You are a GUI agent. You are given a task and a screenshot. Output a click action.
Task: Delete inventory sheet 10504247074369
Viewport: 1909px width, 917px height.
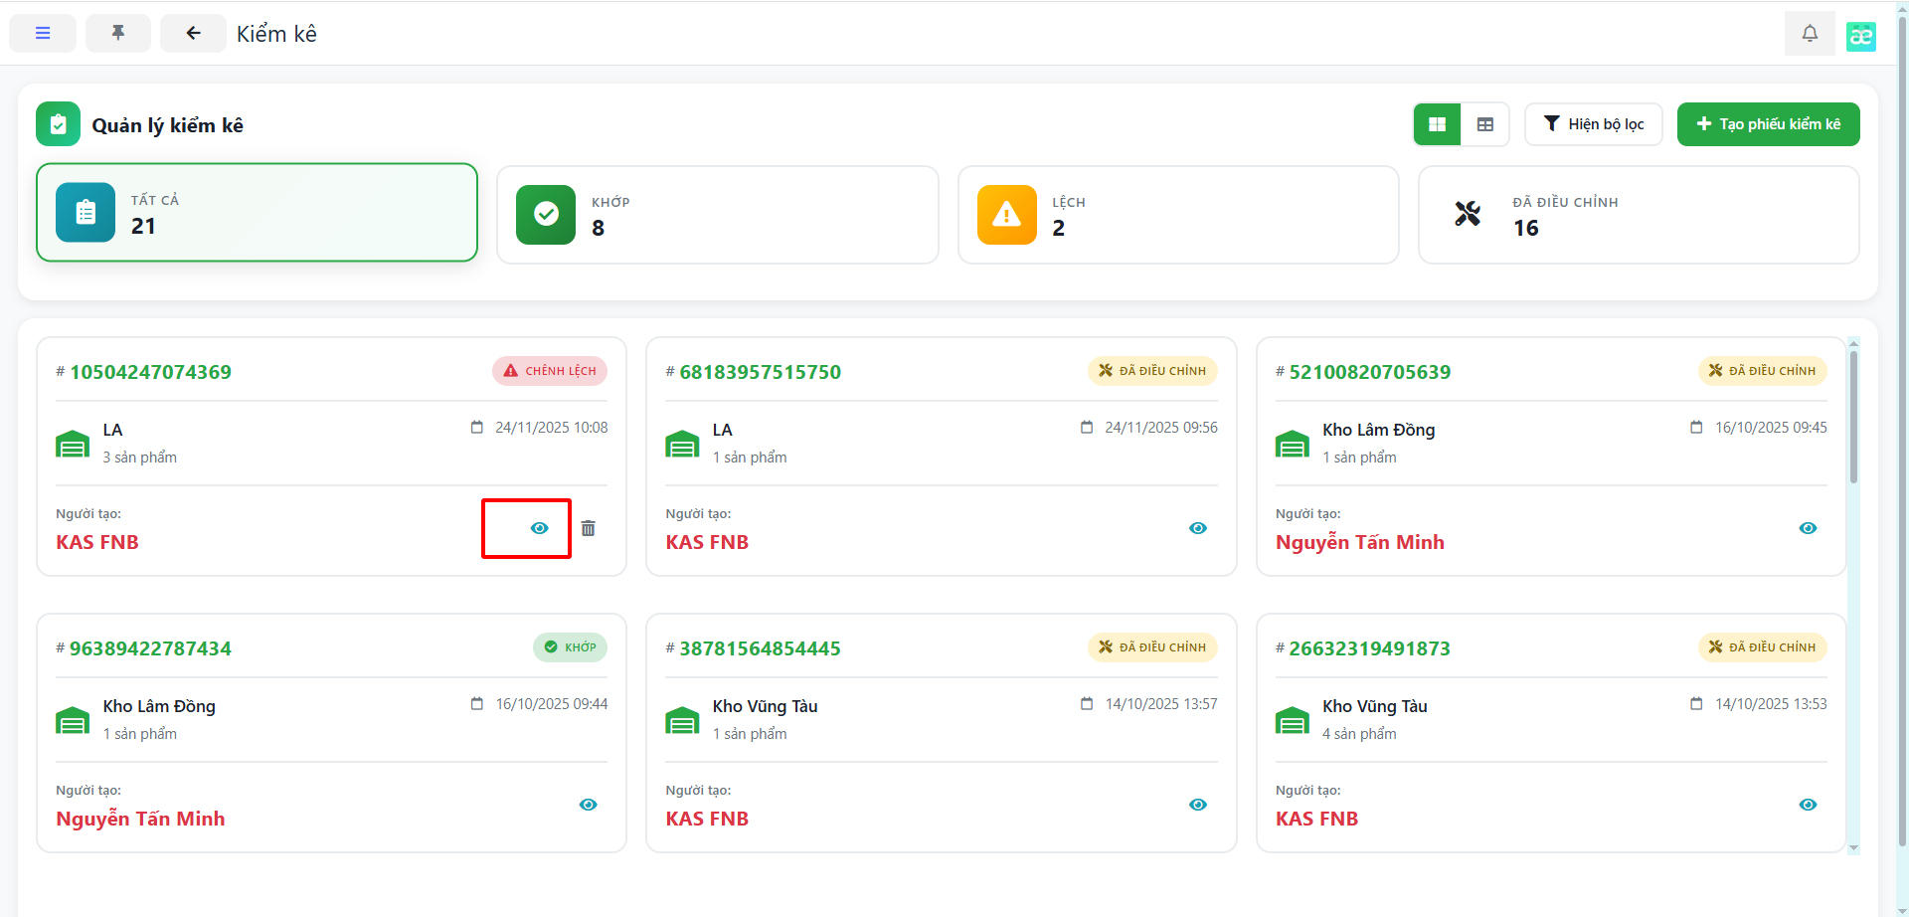tap(589, 528)
